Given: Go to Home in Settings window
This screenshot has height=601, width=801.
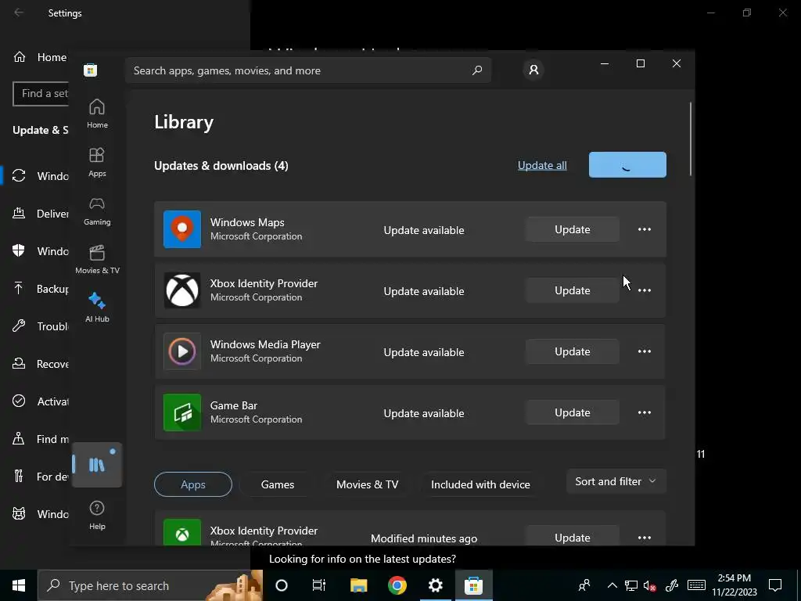Looking at the screenshot, I should (40, 57).
